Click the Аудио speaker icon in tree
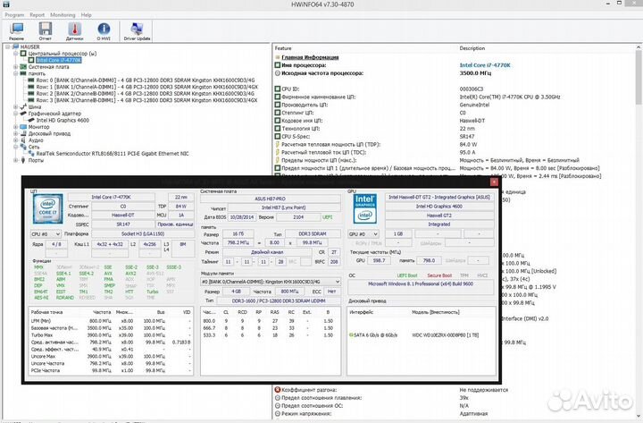This screenshot has height=423, width=643. [x=23, y=140]
